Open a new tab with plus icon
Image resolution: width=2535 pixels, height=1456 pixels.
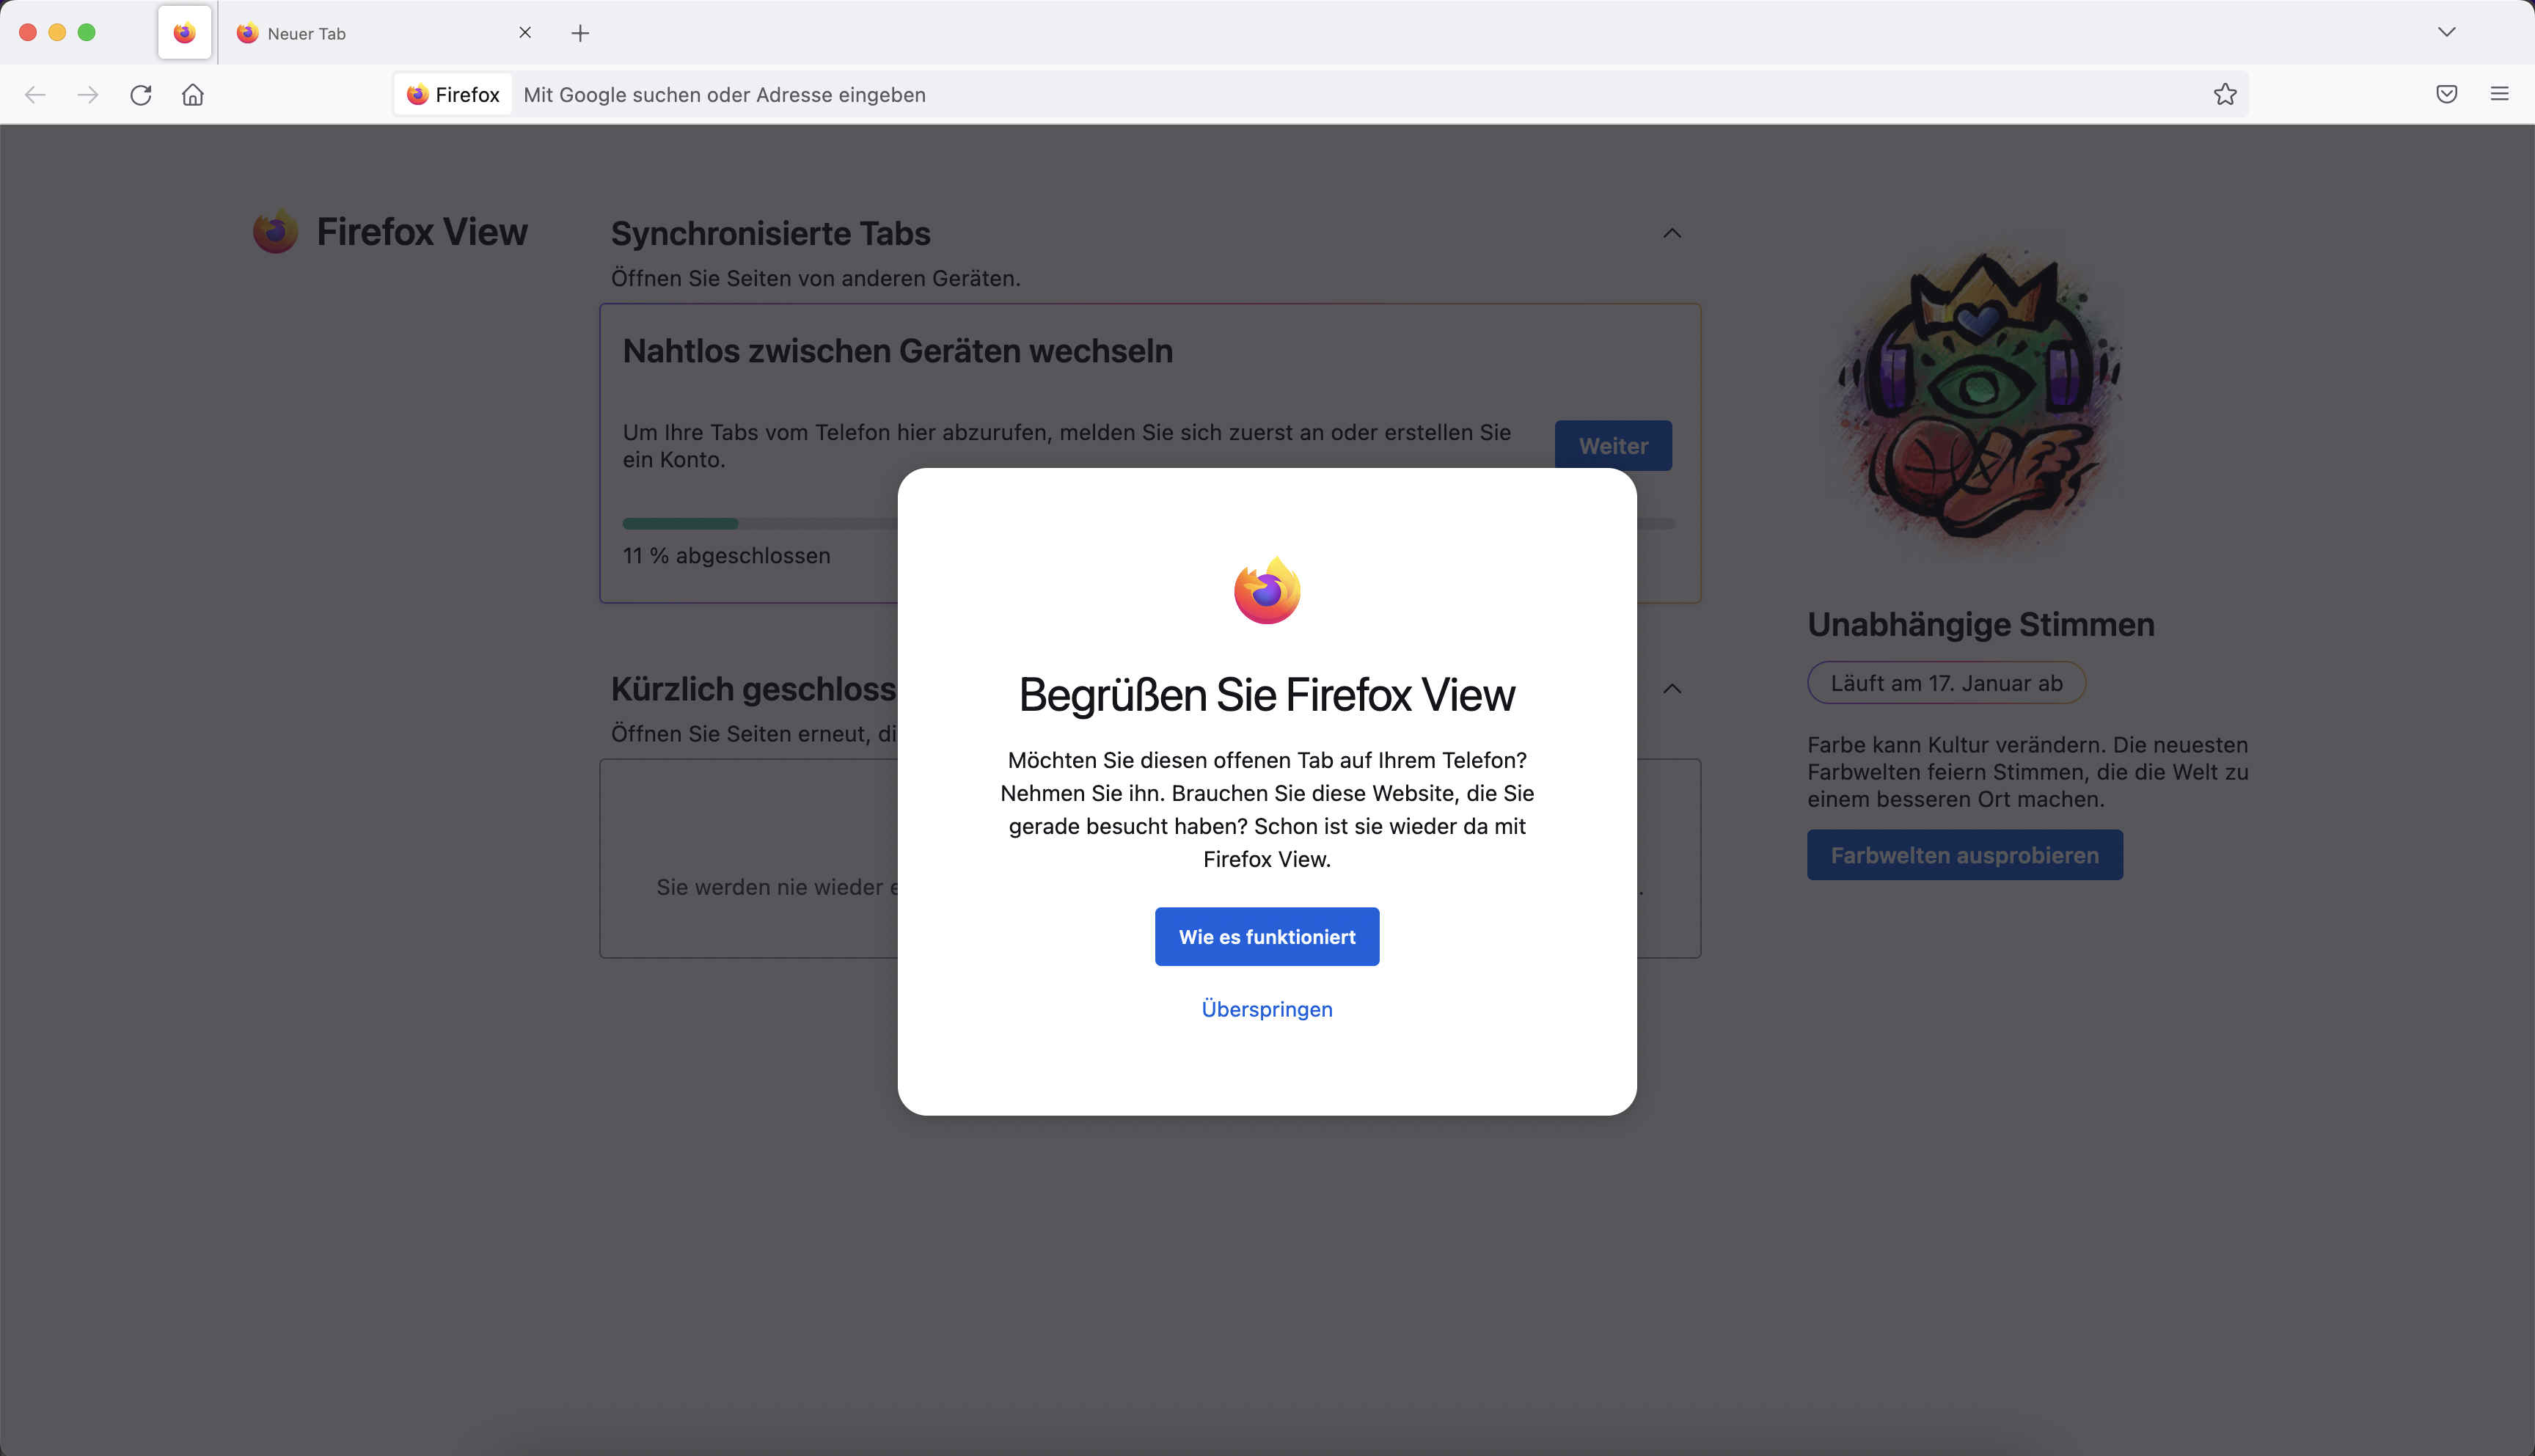tap(580, 33)
